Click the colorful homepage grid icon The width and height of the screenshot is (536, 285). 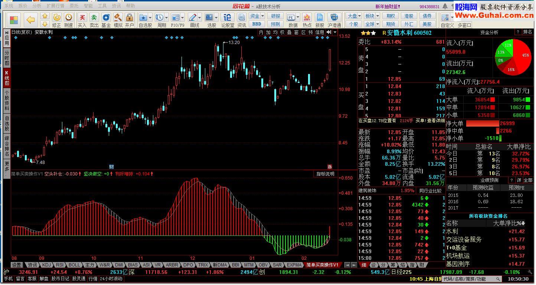point(14,20)
